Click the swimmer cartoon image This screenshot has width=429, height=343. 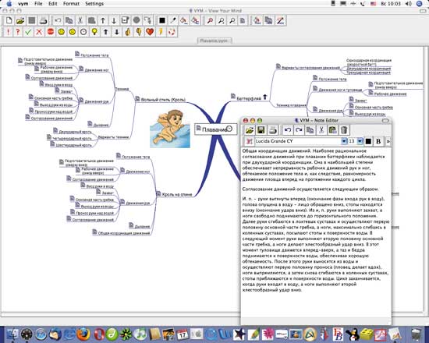point(170,129)
